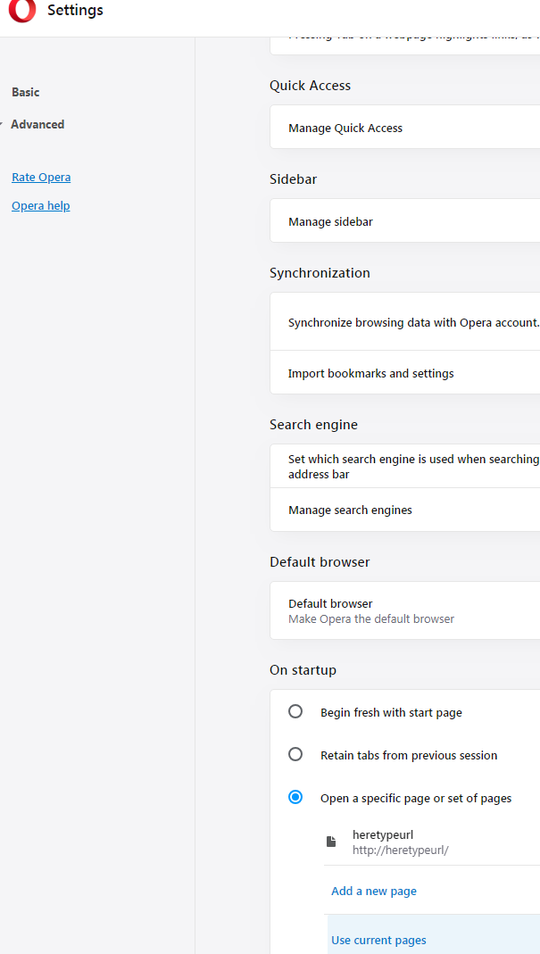Click the Search engine heading
The height and width of the screenshot is (954, 540).
click(313, 424)
